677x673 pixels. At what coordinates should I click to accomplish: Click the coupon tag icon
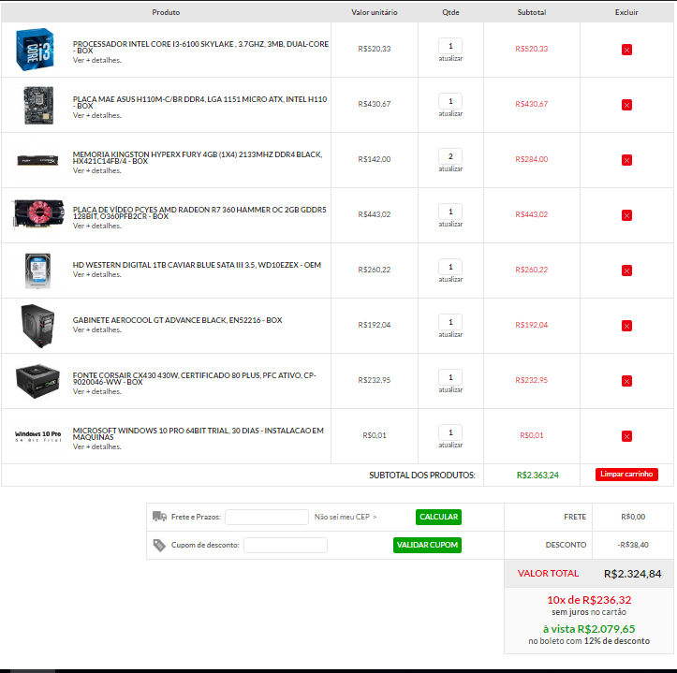click(159, 545)
